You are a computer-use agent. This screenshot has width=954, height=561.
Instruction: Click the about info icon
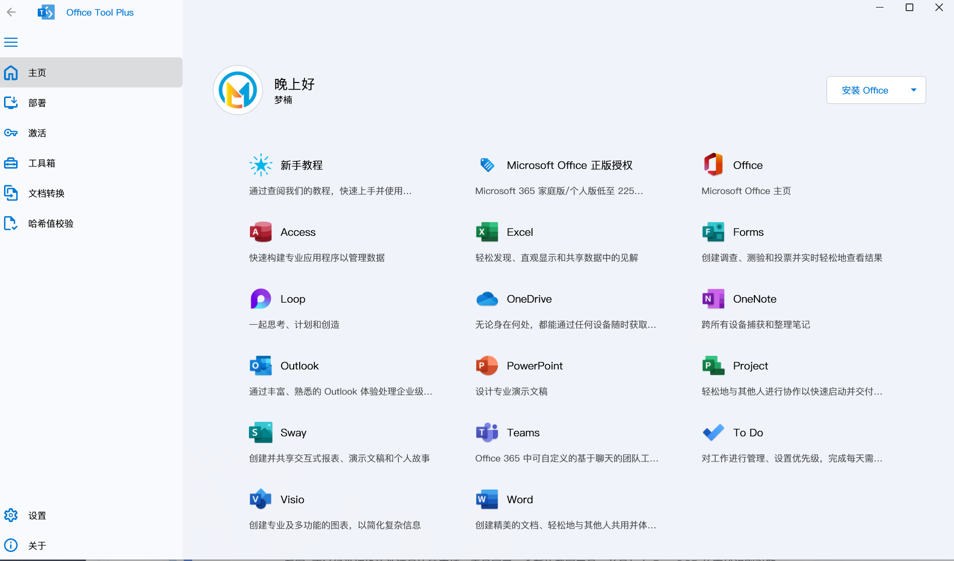(x=11, y=545)
